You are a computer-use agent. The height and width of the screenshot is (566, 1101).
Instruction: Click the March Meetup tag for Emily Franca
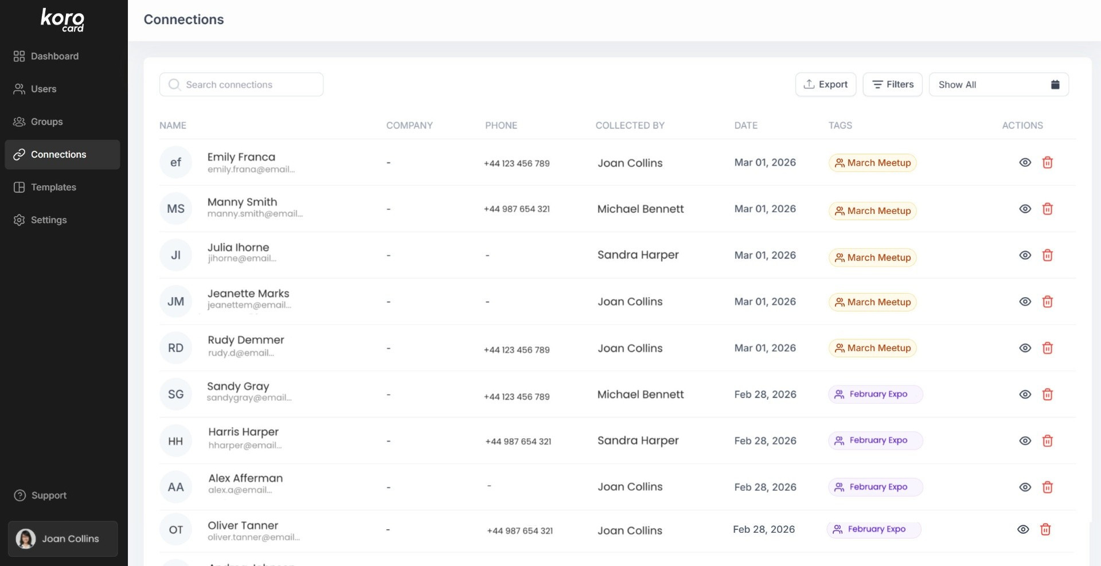(x=872, y=163)
